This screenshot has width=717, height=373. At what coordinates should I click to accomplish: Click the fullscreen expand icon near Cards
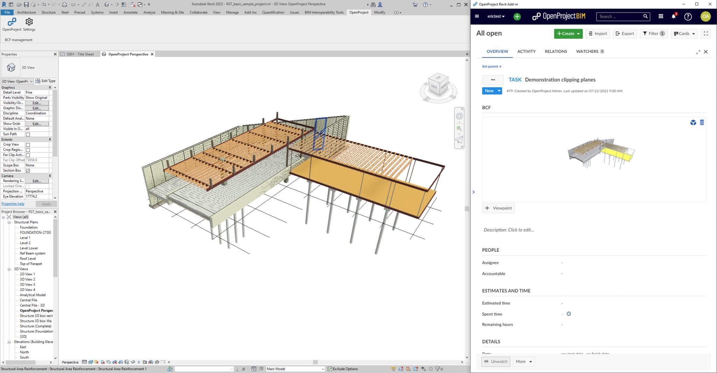pyautogui.click(x=706, y=34)
